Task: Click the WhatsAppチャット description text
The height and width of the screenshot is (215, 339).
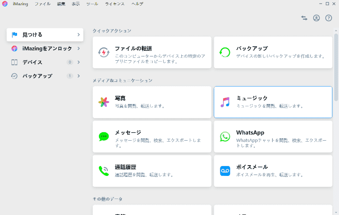Action: (x=281, y=143)
